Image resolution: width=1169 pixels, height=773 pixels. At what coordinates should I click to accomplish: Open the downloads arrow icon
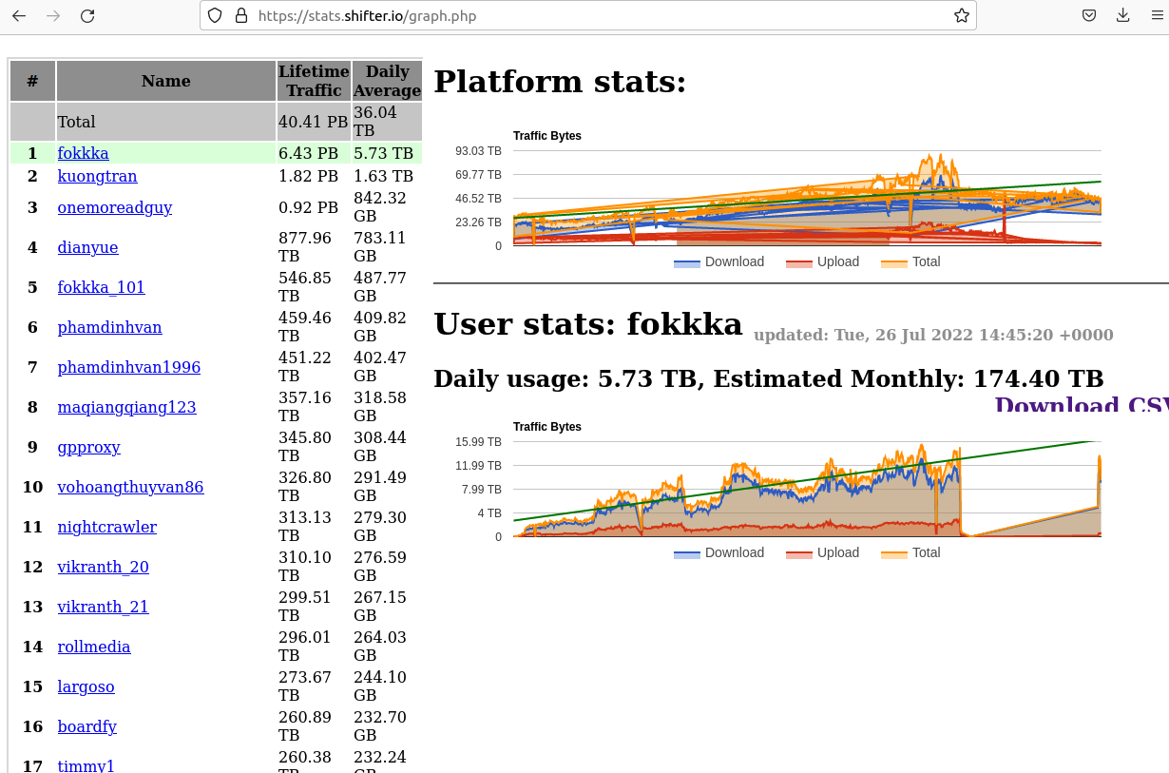1123,15
